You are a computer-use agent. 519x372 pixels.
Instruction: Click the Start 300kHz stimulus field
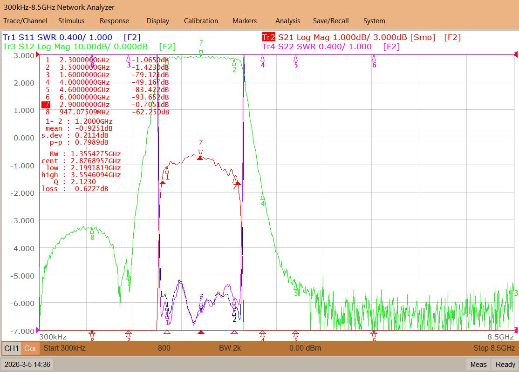tap(65, 348)
